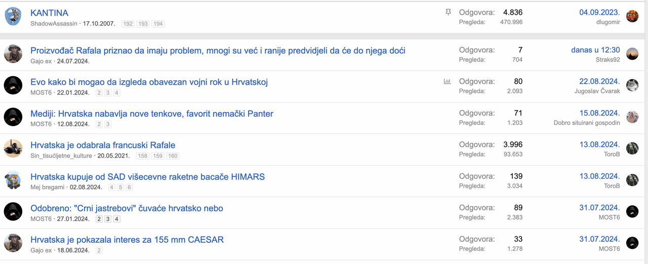Click Straks92's avatar thumbnail
648x264 pixels.
coord(632,54)
